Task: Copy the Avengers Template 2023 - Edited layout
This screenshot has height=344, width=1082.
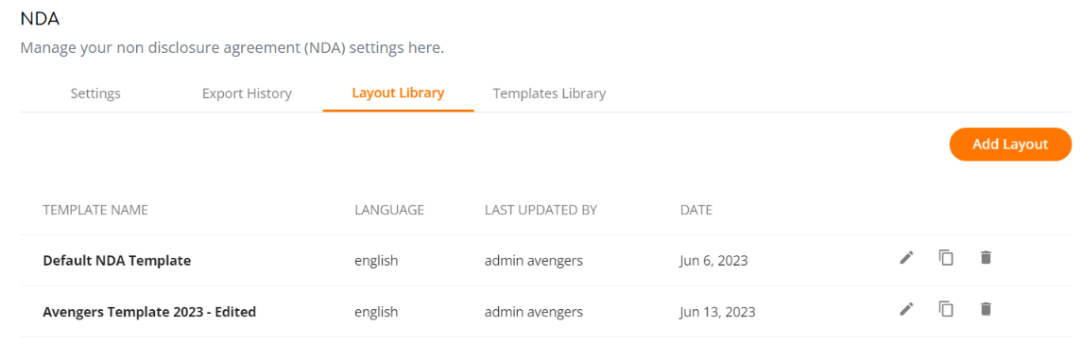Action: (x=946, y=309)
